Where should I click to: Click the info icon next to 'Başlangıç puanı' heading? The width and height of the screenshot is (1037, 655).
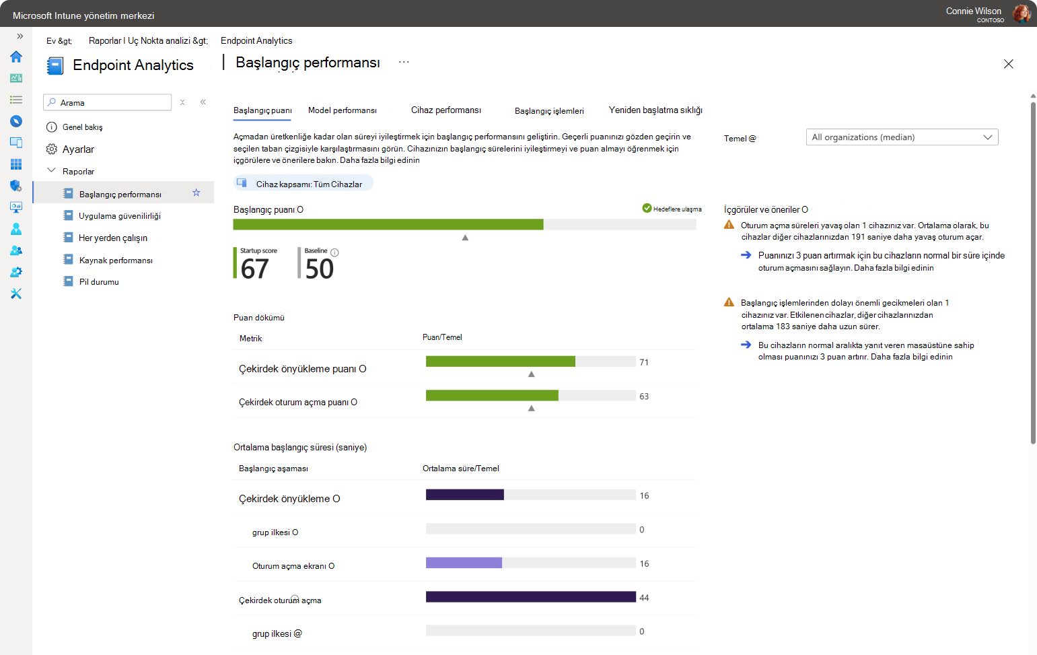click(x=300, y=209)
